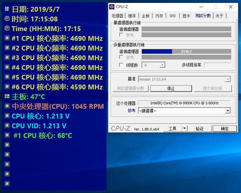Click the chip icon beside #1 CPU 核心频率
This screenshot has height=193, width=241.
(7, 38)
